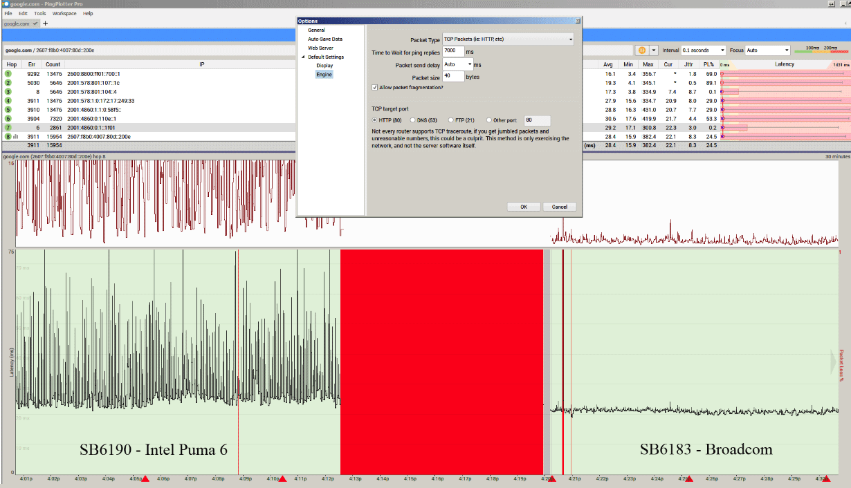
Task: Click the hop 4 green circle icon
Action: pyautogui.click(x=8, y=100)
